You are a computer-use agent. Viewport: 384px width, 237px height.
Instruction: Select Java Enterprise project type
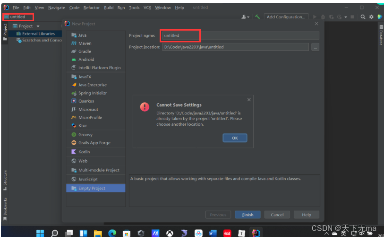95,85
